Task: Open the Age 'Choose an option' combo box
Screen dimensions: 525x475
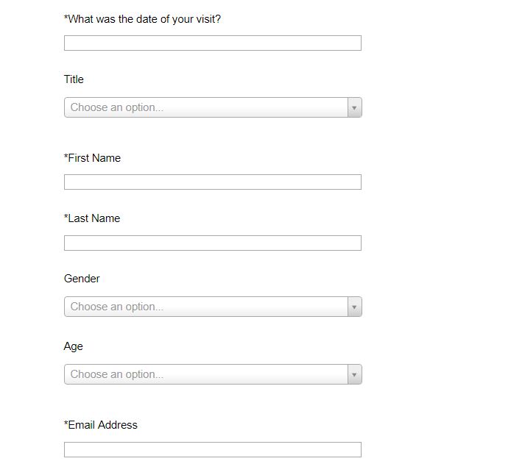Action: pos(206,374)
